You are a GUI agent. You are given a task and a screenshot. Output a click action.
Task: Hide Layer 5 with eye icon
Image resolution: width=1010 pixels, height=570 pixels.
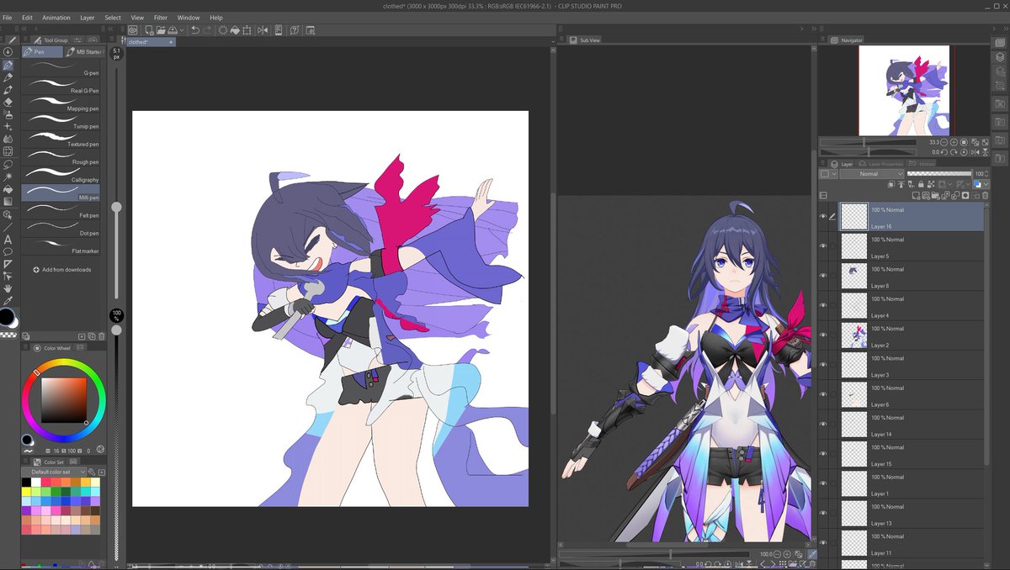823,246
